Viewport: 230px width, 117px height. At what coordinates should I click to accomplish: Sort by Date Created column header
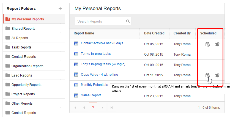[x=154, y=33]
